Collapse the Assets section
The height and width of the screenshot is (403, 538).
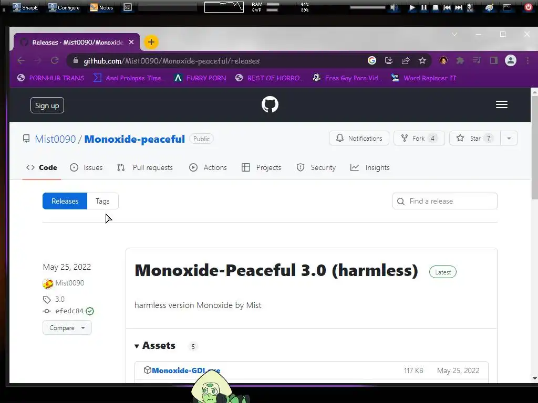[x=155, y=345]
